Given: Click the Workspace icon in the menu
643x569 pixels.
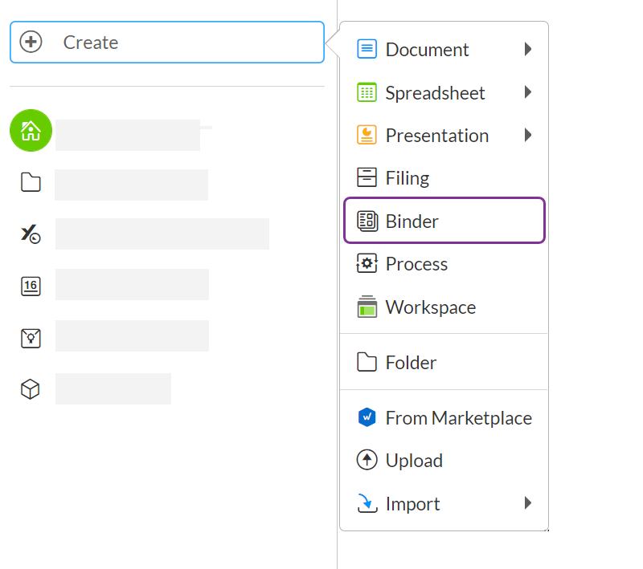Looking at the screenshot, I should 367,307.
